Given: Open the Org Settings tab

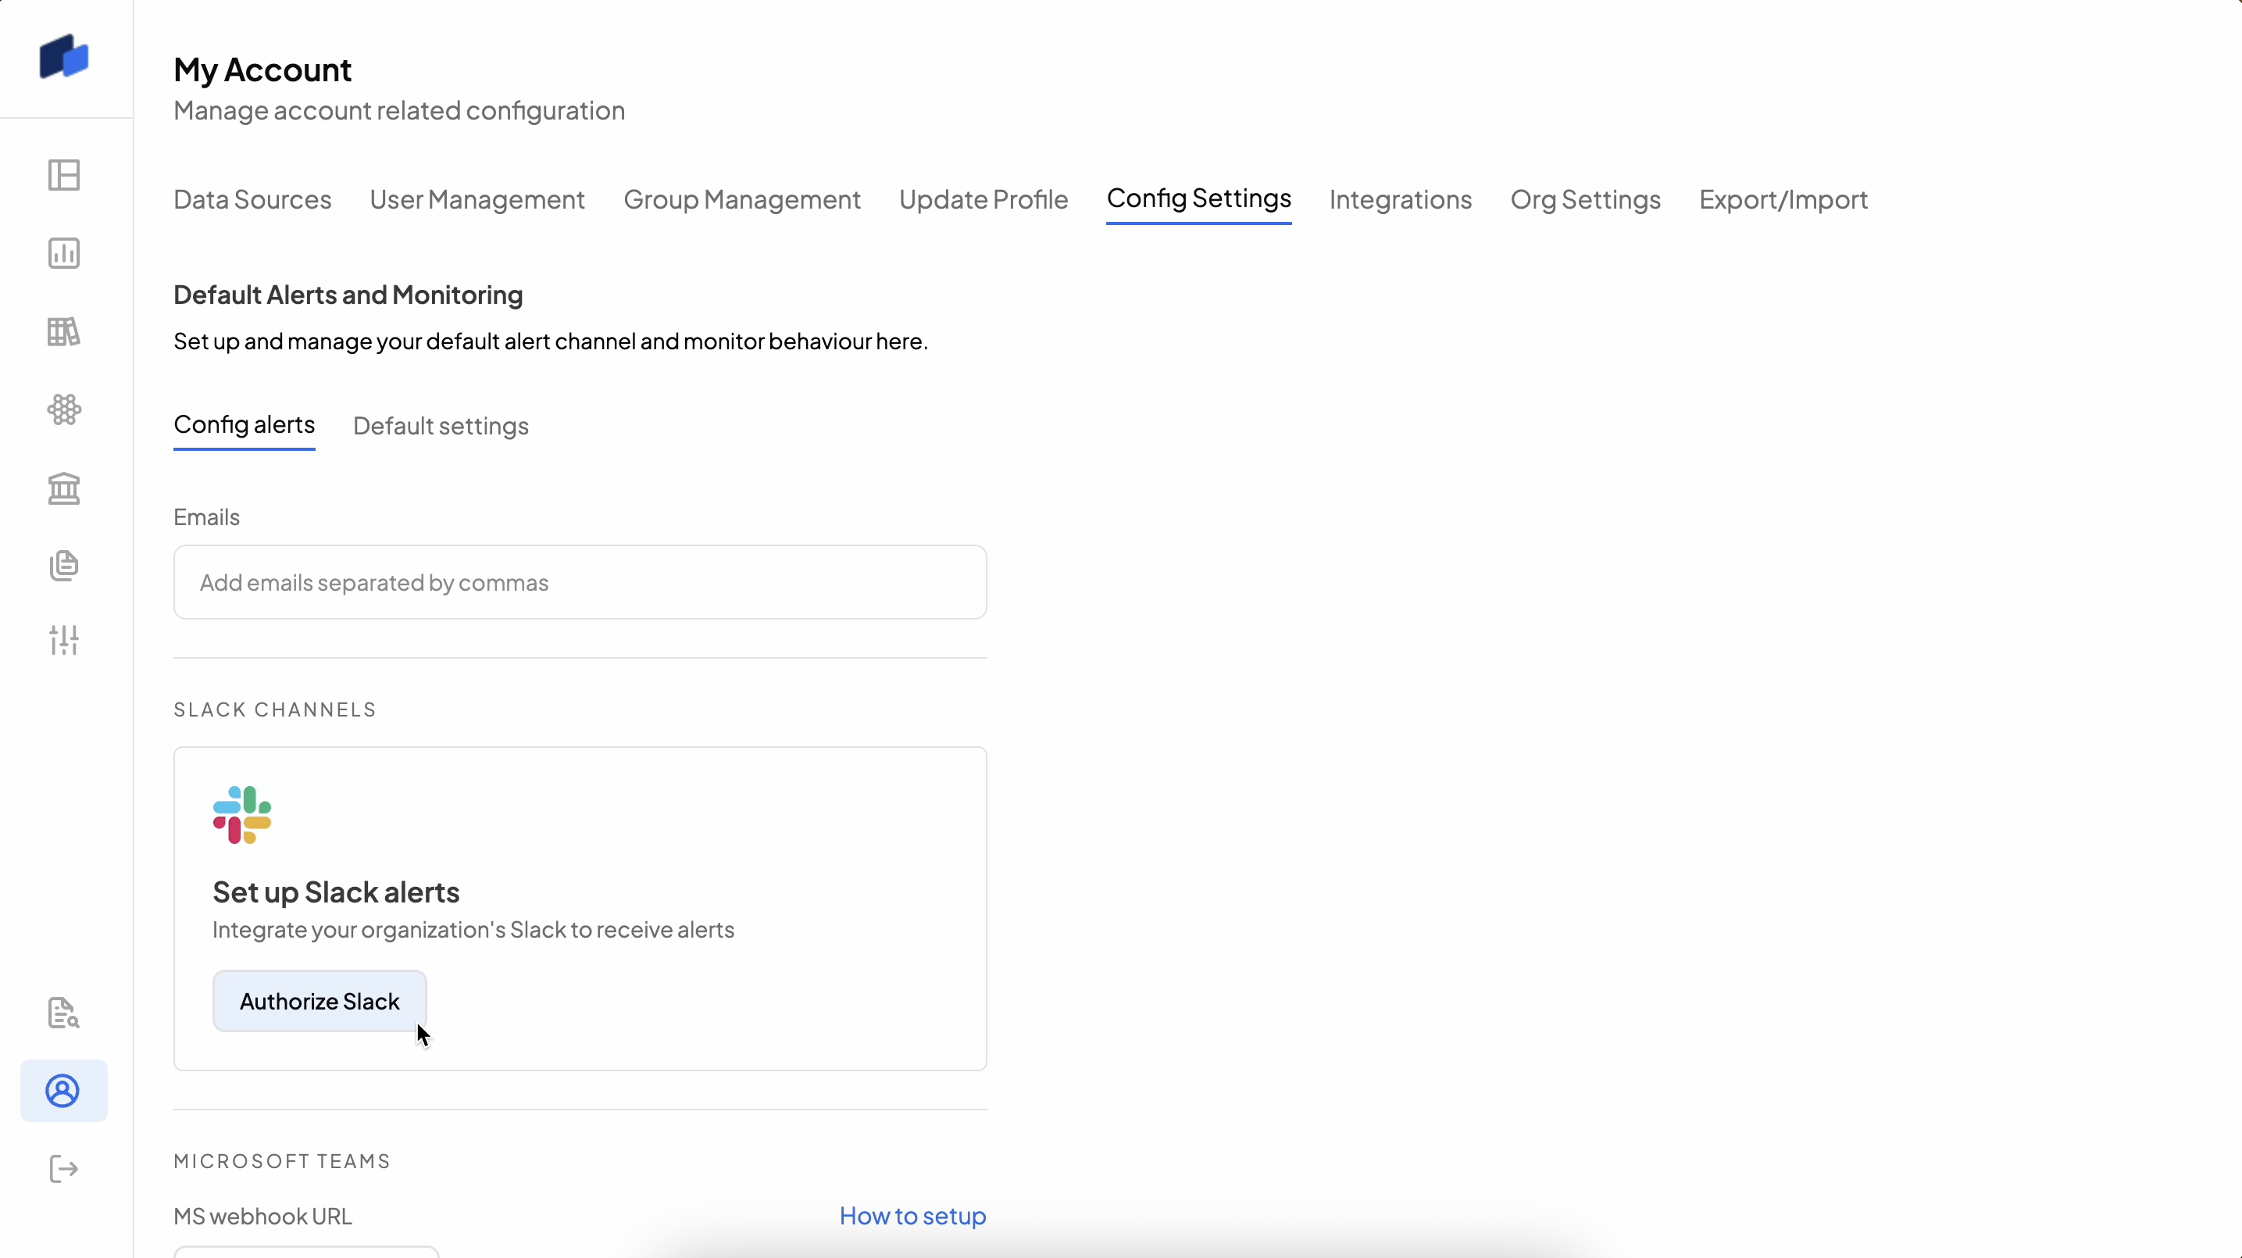Looking at the screenshot, I should tap(1585, 199).
